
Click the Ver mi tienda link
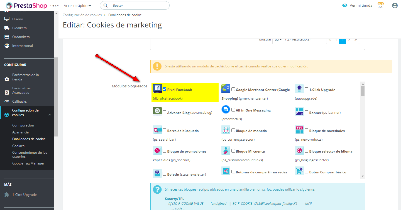358,6
